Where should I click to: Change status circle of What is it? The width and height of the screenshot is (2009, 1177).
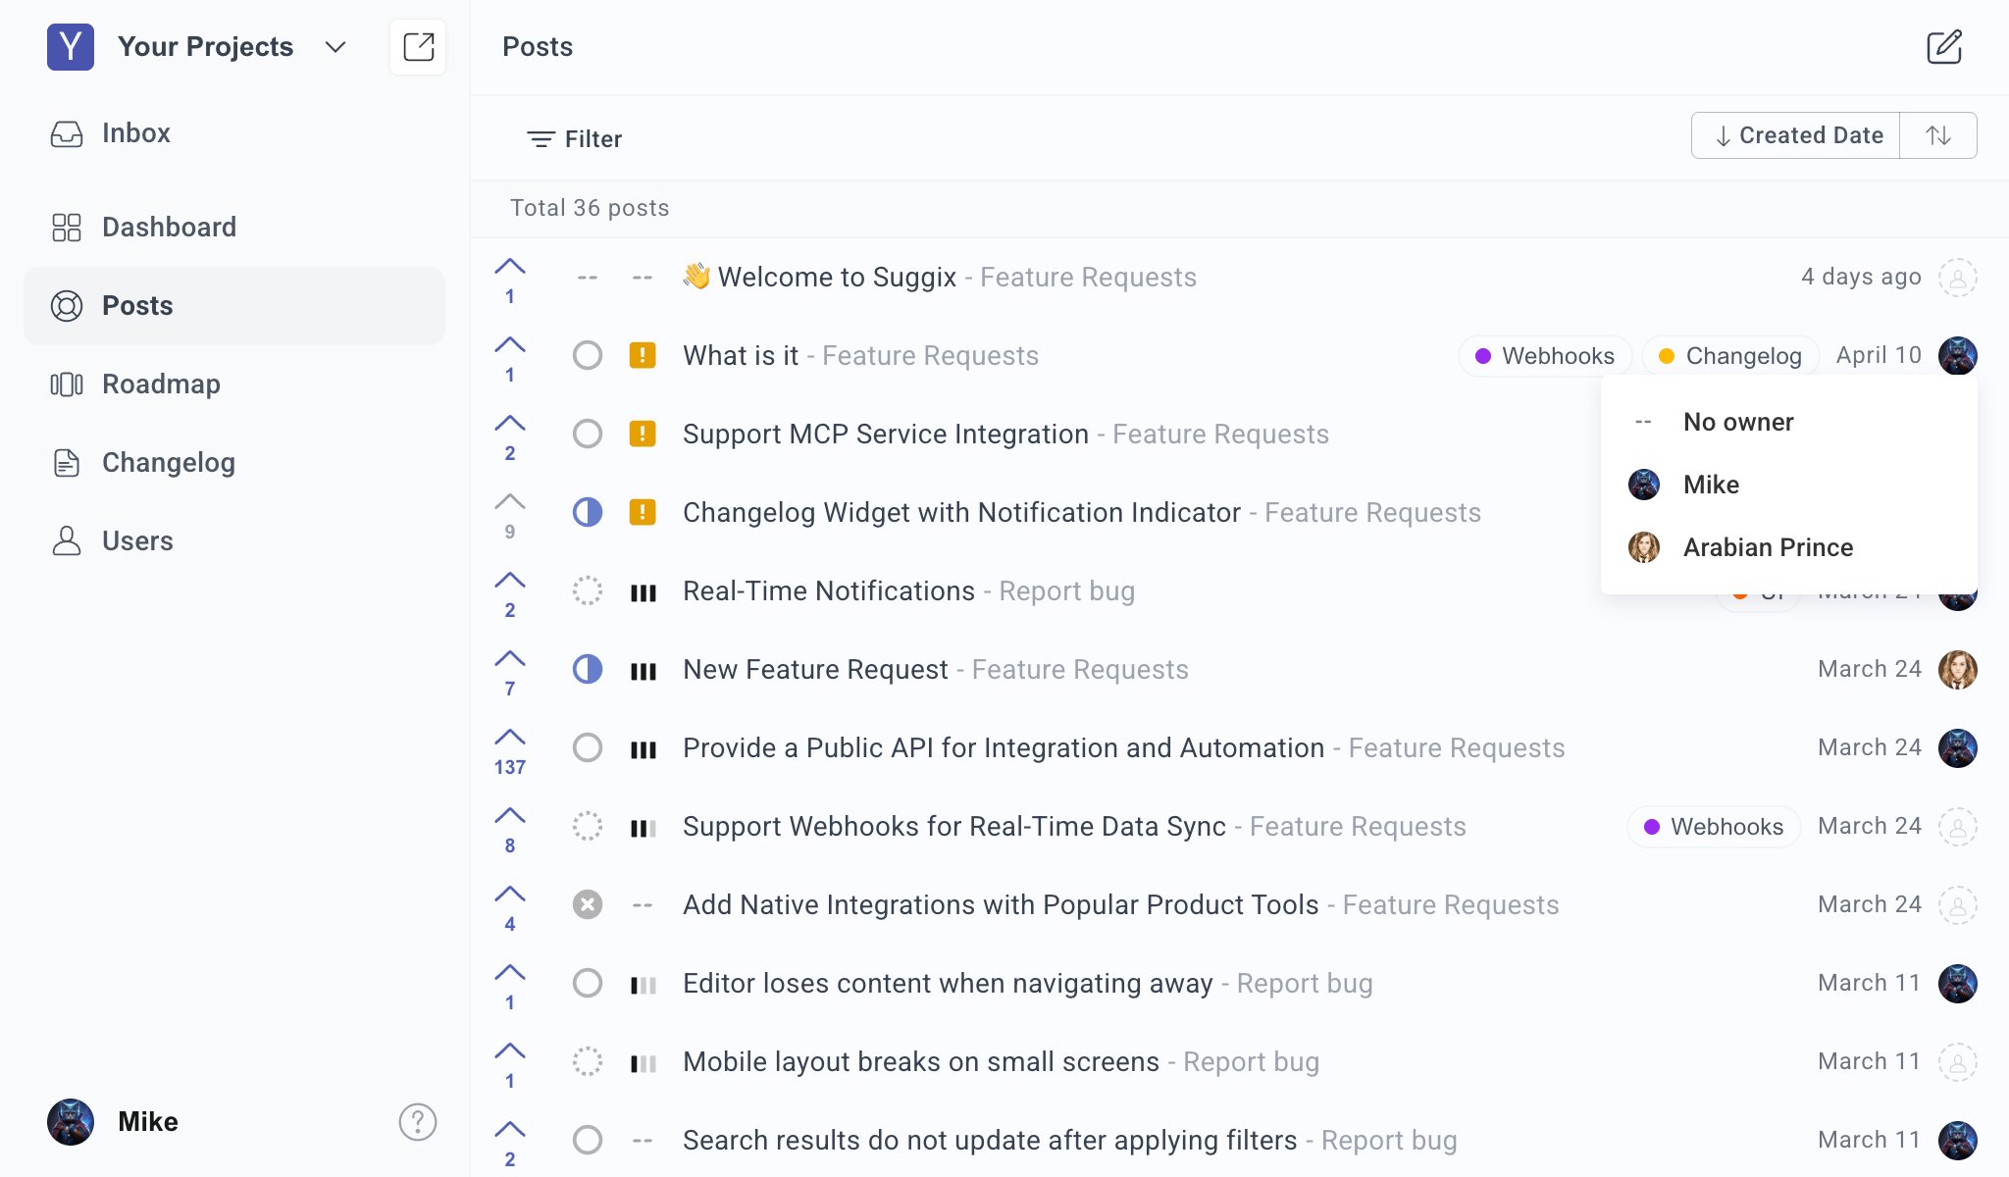click(588, 355)
